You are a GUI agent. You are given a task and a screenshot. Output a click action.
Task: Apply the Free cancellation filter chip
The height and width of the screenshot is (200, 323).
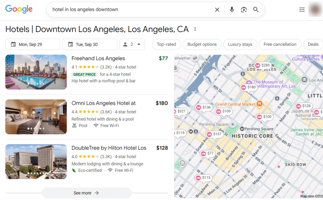[280, 45]
